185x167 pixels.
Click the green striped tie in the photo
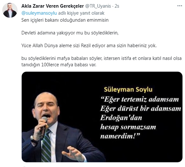[46, 146]
